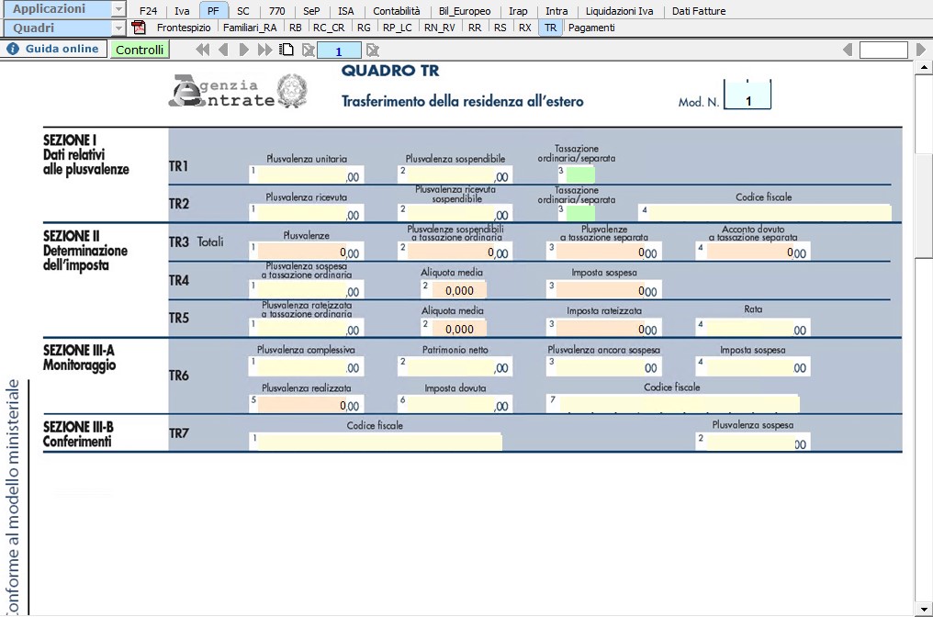Click TR1 Plusvalenza unitaria input field
Viewport: 933px width, 617px height.
tap(309, 175)
